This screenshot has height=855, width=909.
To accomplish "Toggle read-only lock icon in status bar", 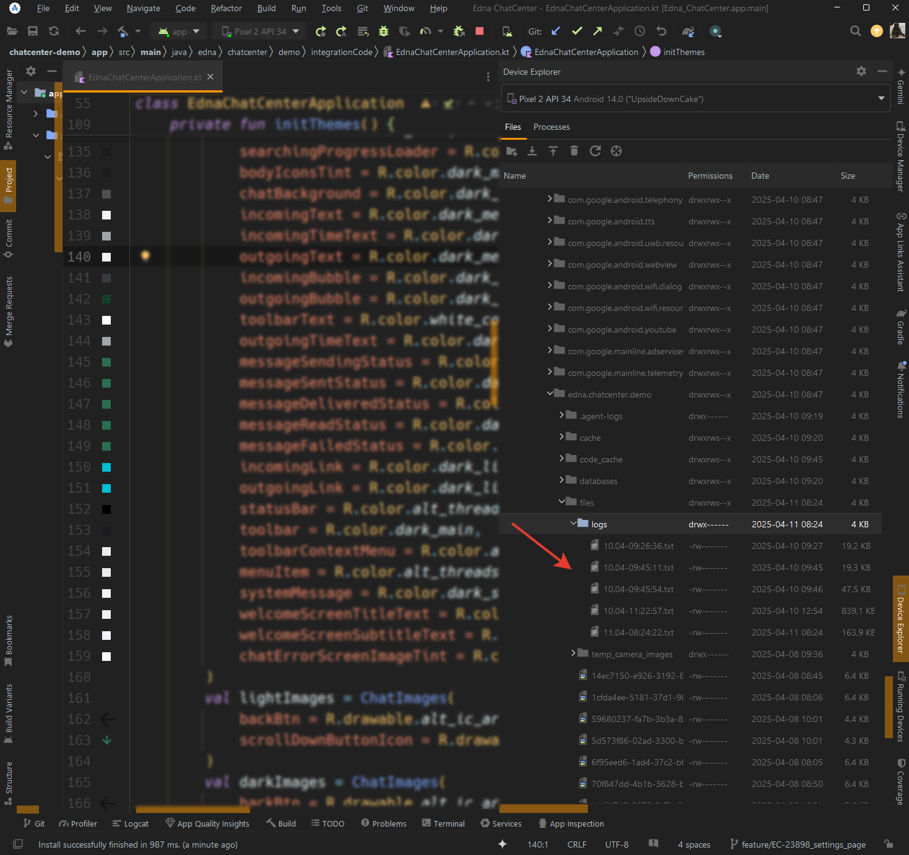I will [x=888, y=844].
